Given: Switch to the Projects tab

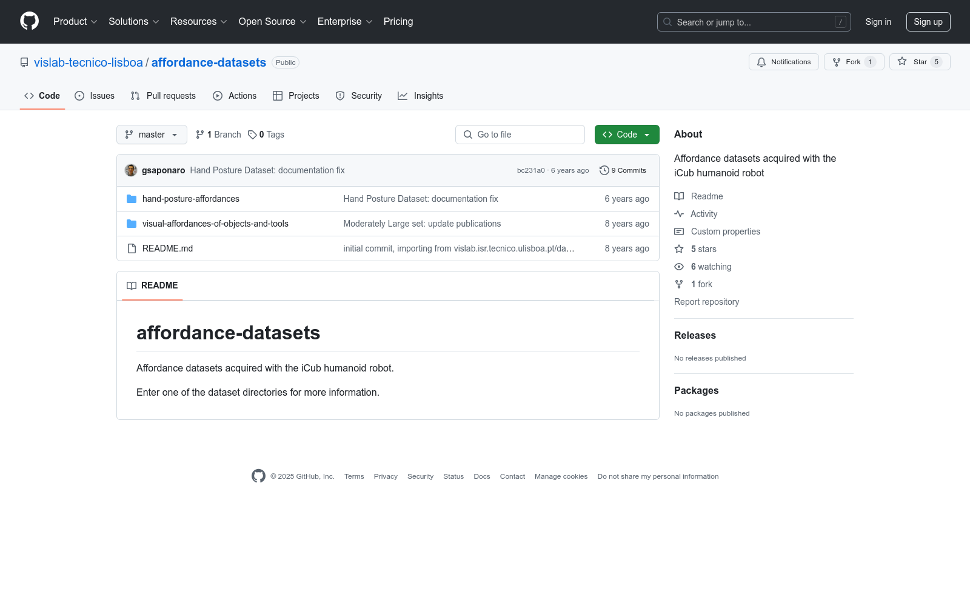Looking at the screenshot, I should click(x=296, y=96).
